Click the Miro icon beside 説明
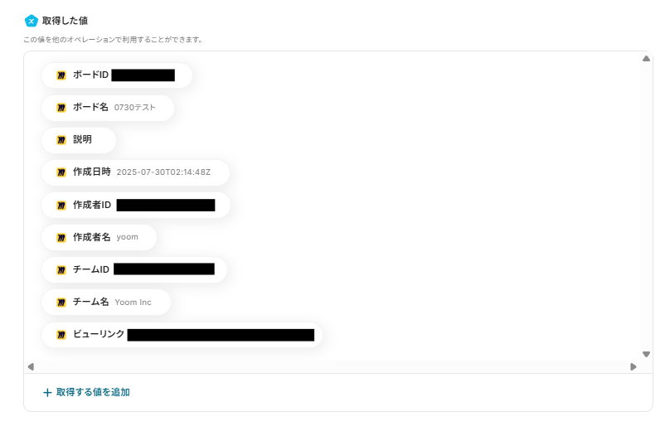This screenshot has width=670, height=436. pyautogui.click(x=61, y=140)
